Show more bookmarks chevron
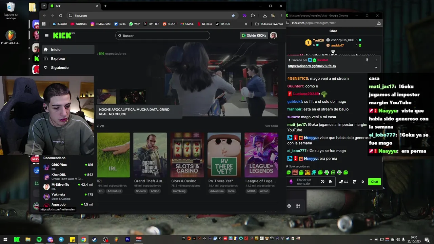 click(x=246, y=24)
